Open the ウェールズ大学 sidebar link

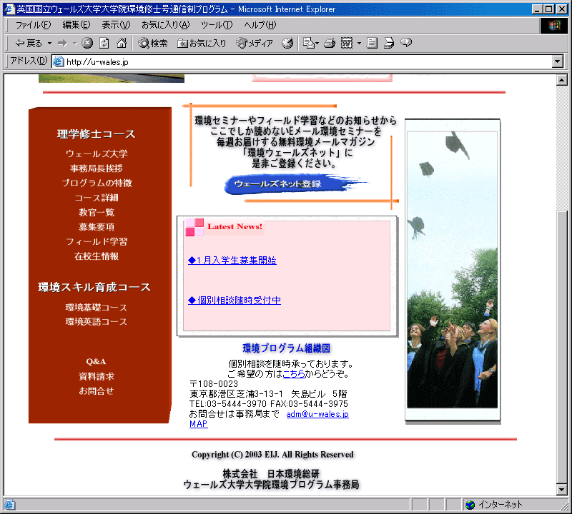pyautogui.click(x=97, y=153)
